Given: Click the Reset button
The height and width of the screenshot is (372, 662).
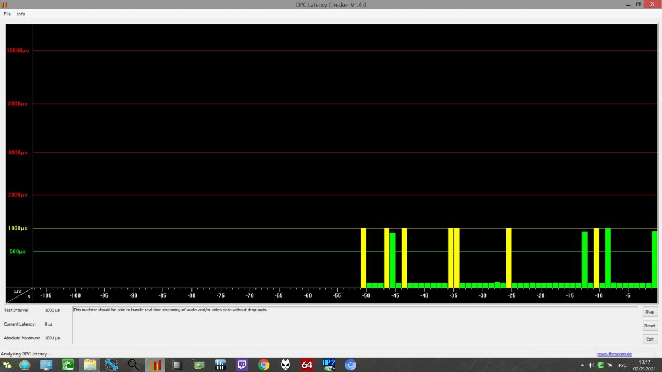Looking at the screenshot, I should click(x=650, y=326).
